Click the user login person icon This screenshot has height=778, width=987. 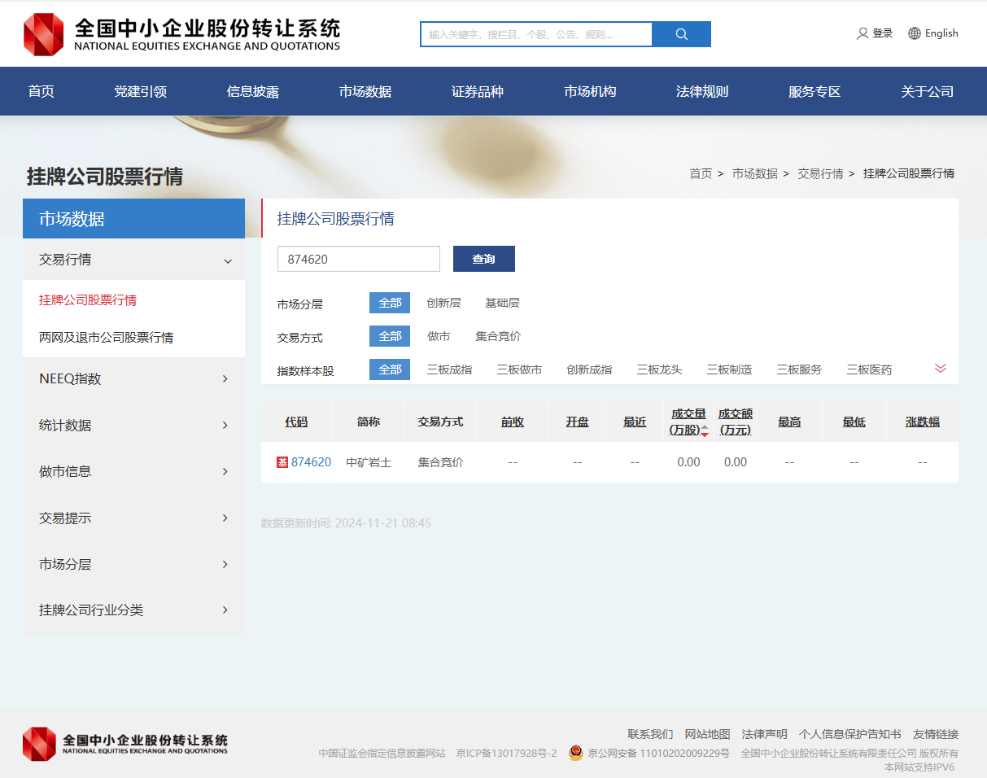pos(863,33)
